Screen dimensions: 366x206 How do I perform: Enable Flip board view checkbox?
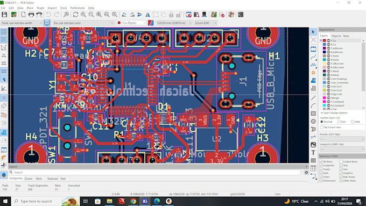click(322, 127)
